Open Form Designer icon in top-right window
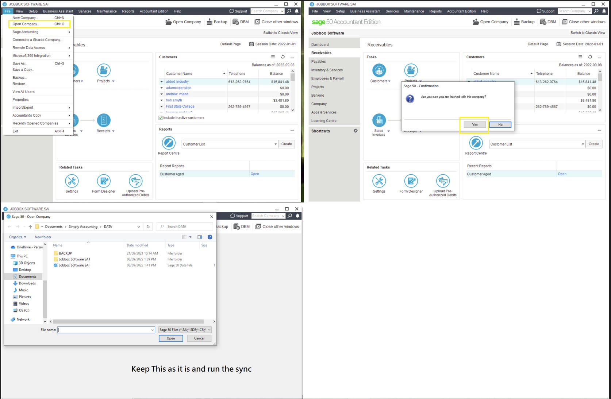This screenshot has height=399, width=611. (x=411, y=181)
